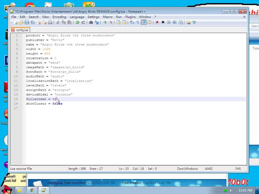Click 'length : 398' in status bar
Screen dimensions: 259x194
[77, 168]
